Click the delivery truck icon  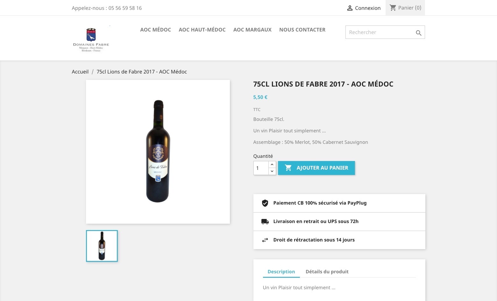click(265, 221)
